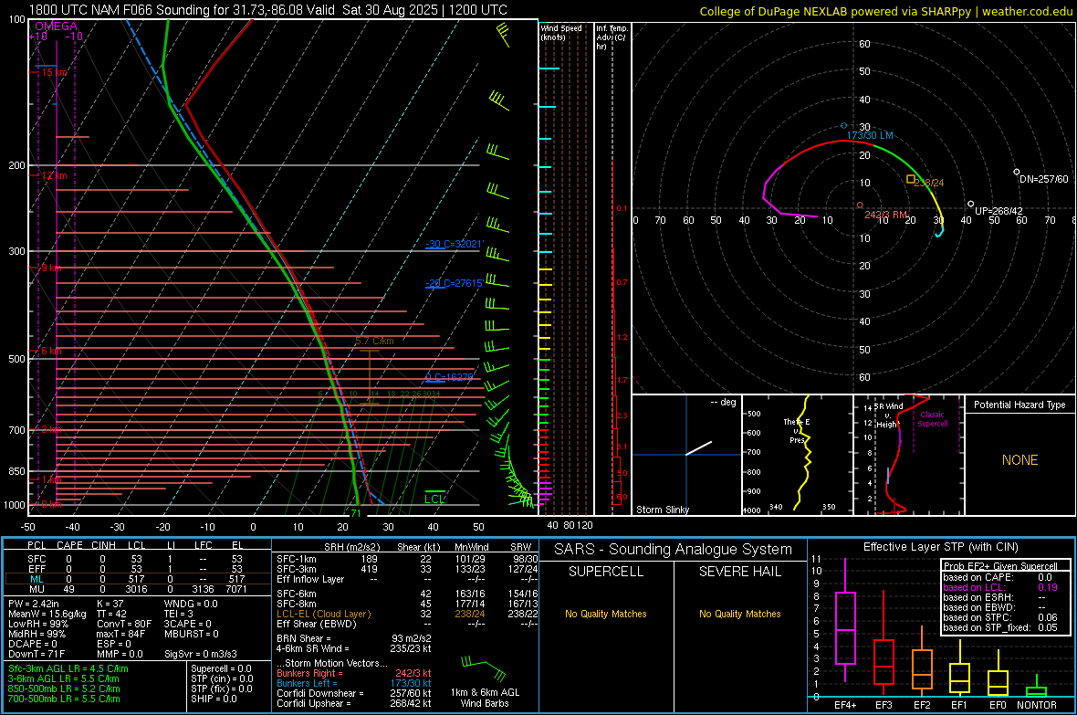This screenshot has width=1077, height=715.
Task: Click the OMEGA label on the skew-T
Action: tap(57, 26)
